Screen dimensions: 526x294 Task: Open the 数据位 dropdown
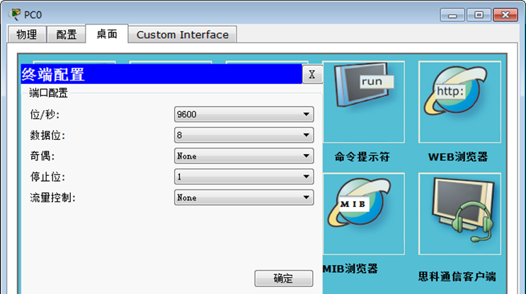(244, 135)
